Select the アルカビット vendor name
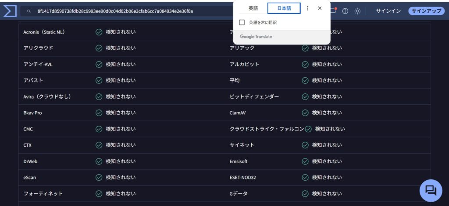This screenshot has width=449, height=206. pos(244,65)
